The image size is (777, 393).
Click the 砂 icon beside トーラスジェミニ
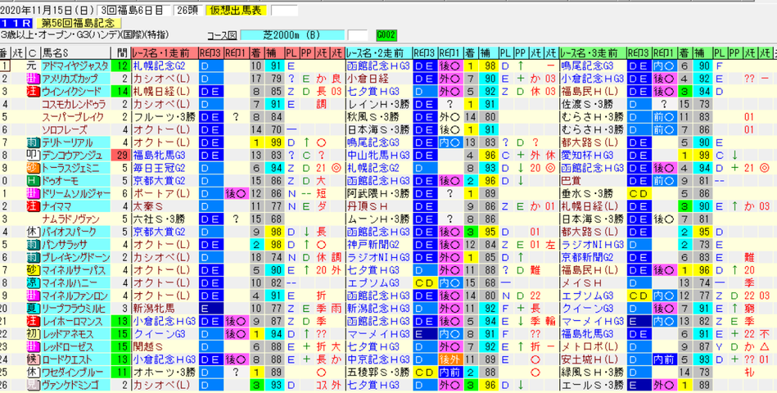(32, 168)
